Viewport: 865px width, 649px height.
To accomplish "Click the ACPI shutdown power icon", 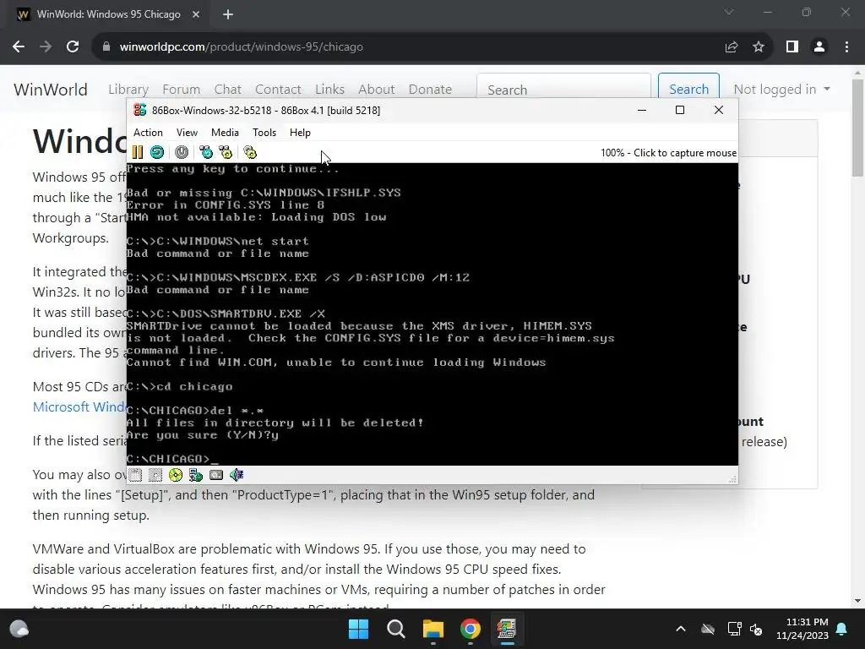I will pos(182,152).
